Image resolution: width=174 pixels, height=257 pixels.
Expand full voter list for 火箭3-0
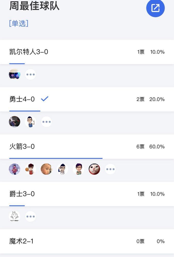point(110,169)
